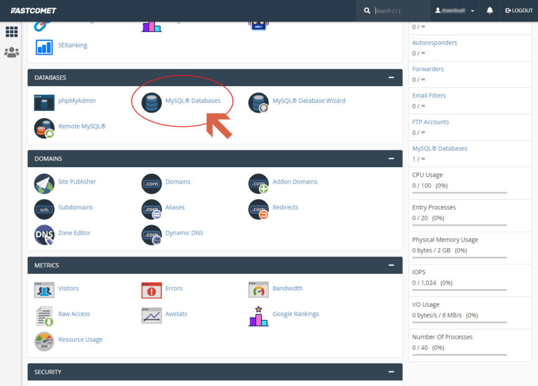Open FTP Accounts in the statistics sidebar

click(x=430, y=122)
